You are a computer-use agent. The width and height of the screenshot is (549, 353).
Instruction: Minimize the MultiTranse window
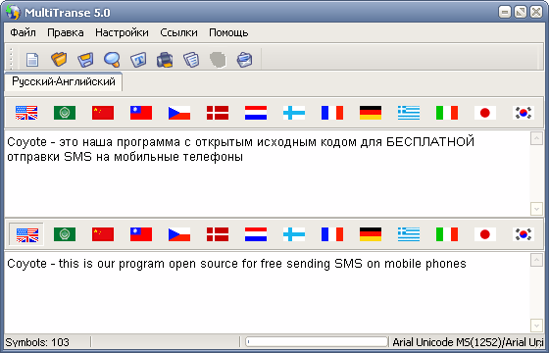(x=505, y=13)
